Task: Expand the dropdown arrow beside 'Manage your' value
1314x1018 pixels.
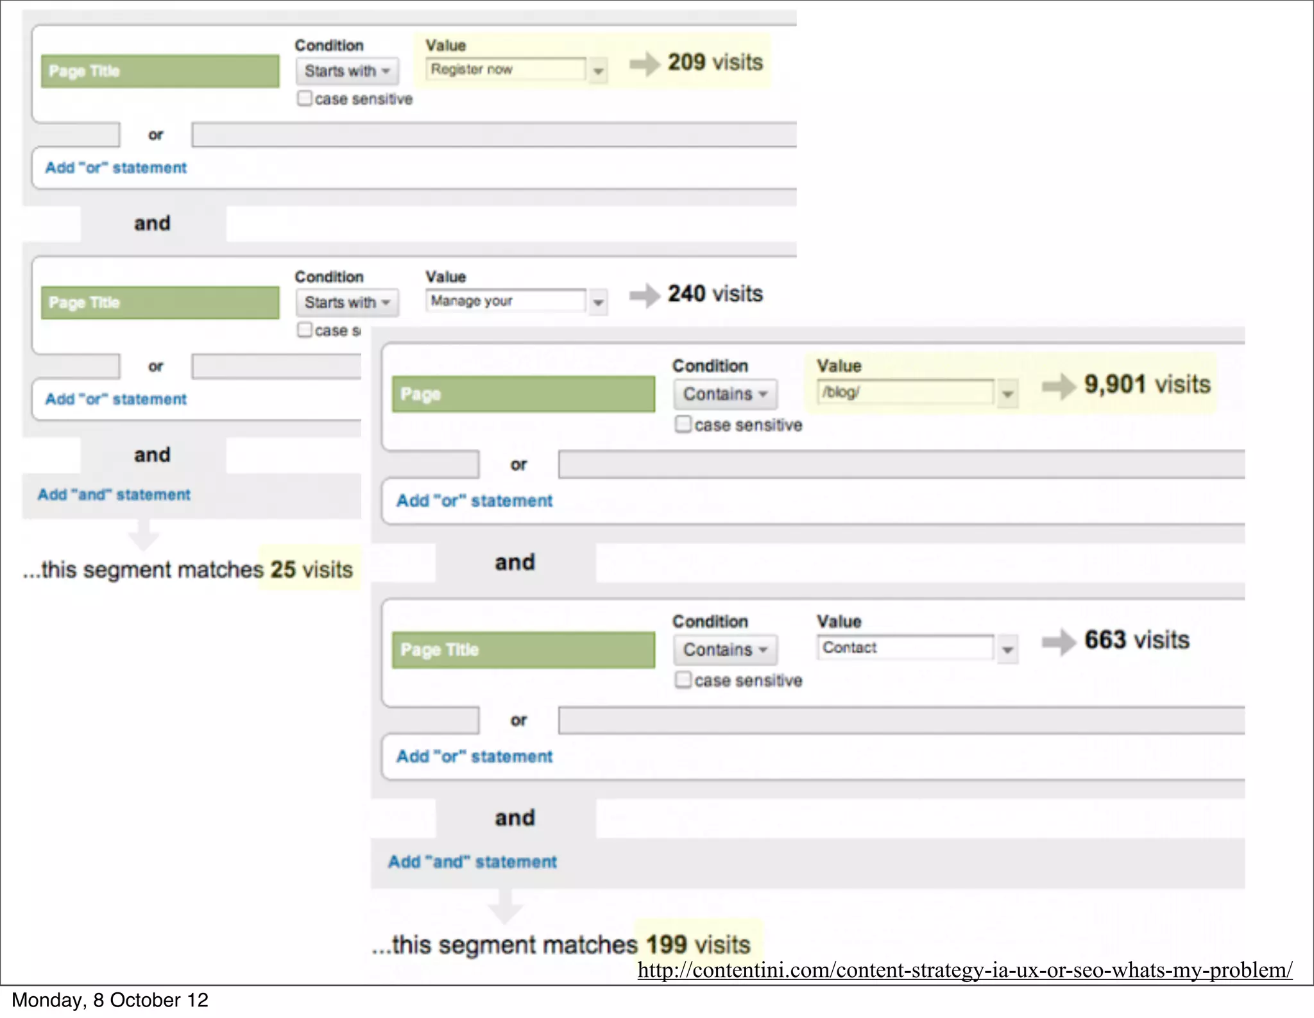Action: pyautogui.click(x=598, y=302)
